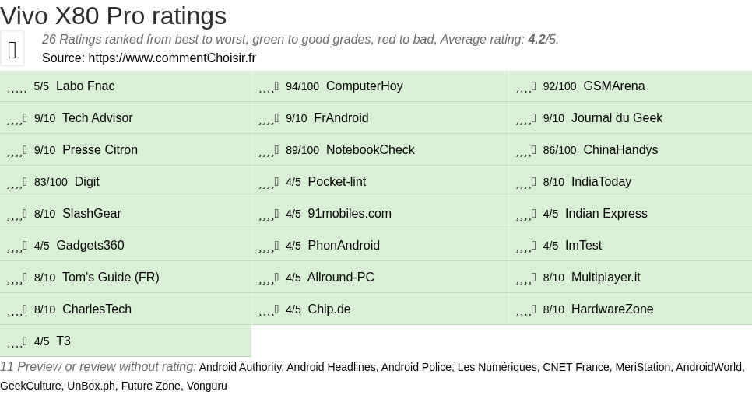
Task: Click the star icons next to GSMArena
Action: click(526, 87)
